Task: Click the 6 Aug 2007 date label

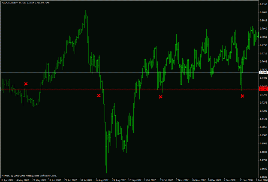Action: pyautogui.click(x=103, y=180)
